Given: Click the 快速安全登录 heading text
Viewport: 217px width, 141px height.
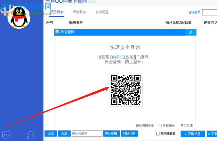Looking at the screenshot, I should [125, 47].
